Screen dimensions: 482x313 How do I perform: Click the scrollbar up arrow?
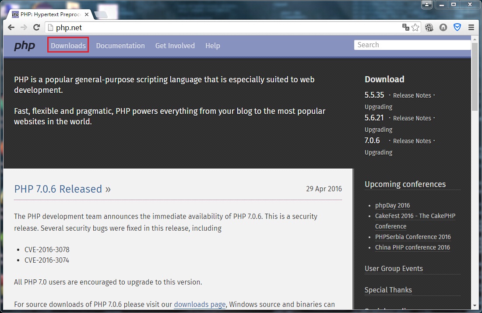[475, 39]
